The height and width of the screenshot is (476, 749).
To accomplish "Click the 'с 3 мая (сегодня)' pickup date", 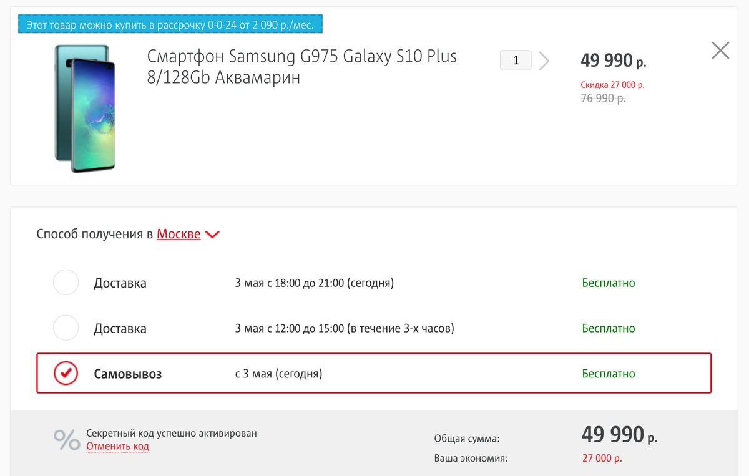I will point(278,374).
